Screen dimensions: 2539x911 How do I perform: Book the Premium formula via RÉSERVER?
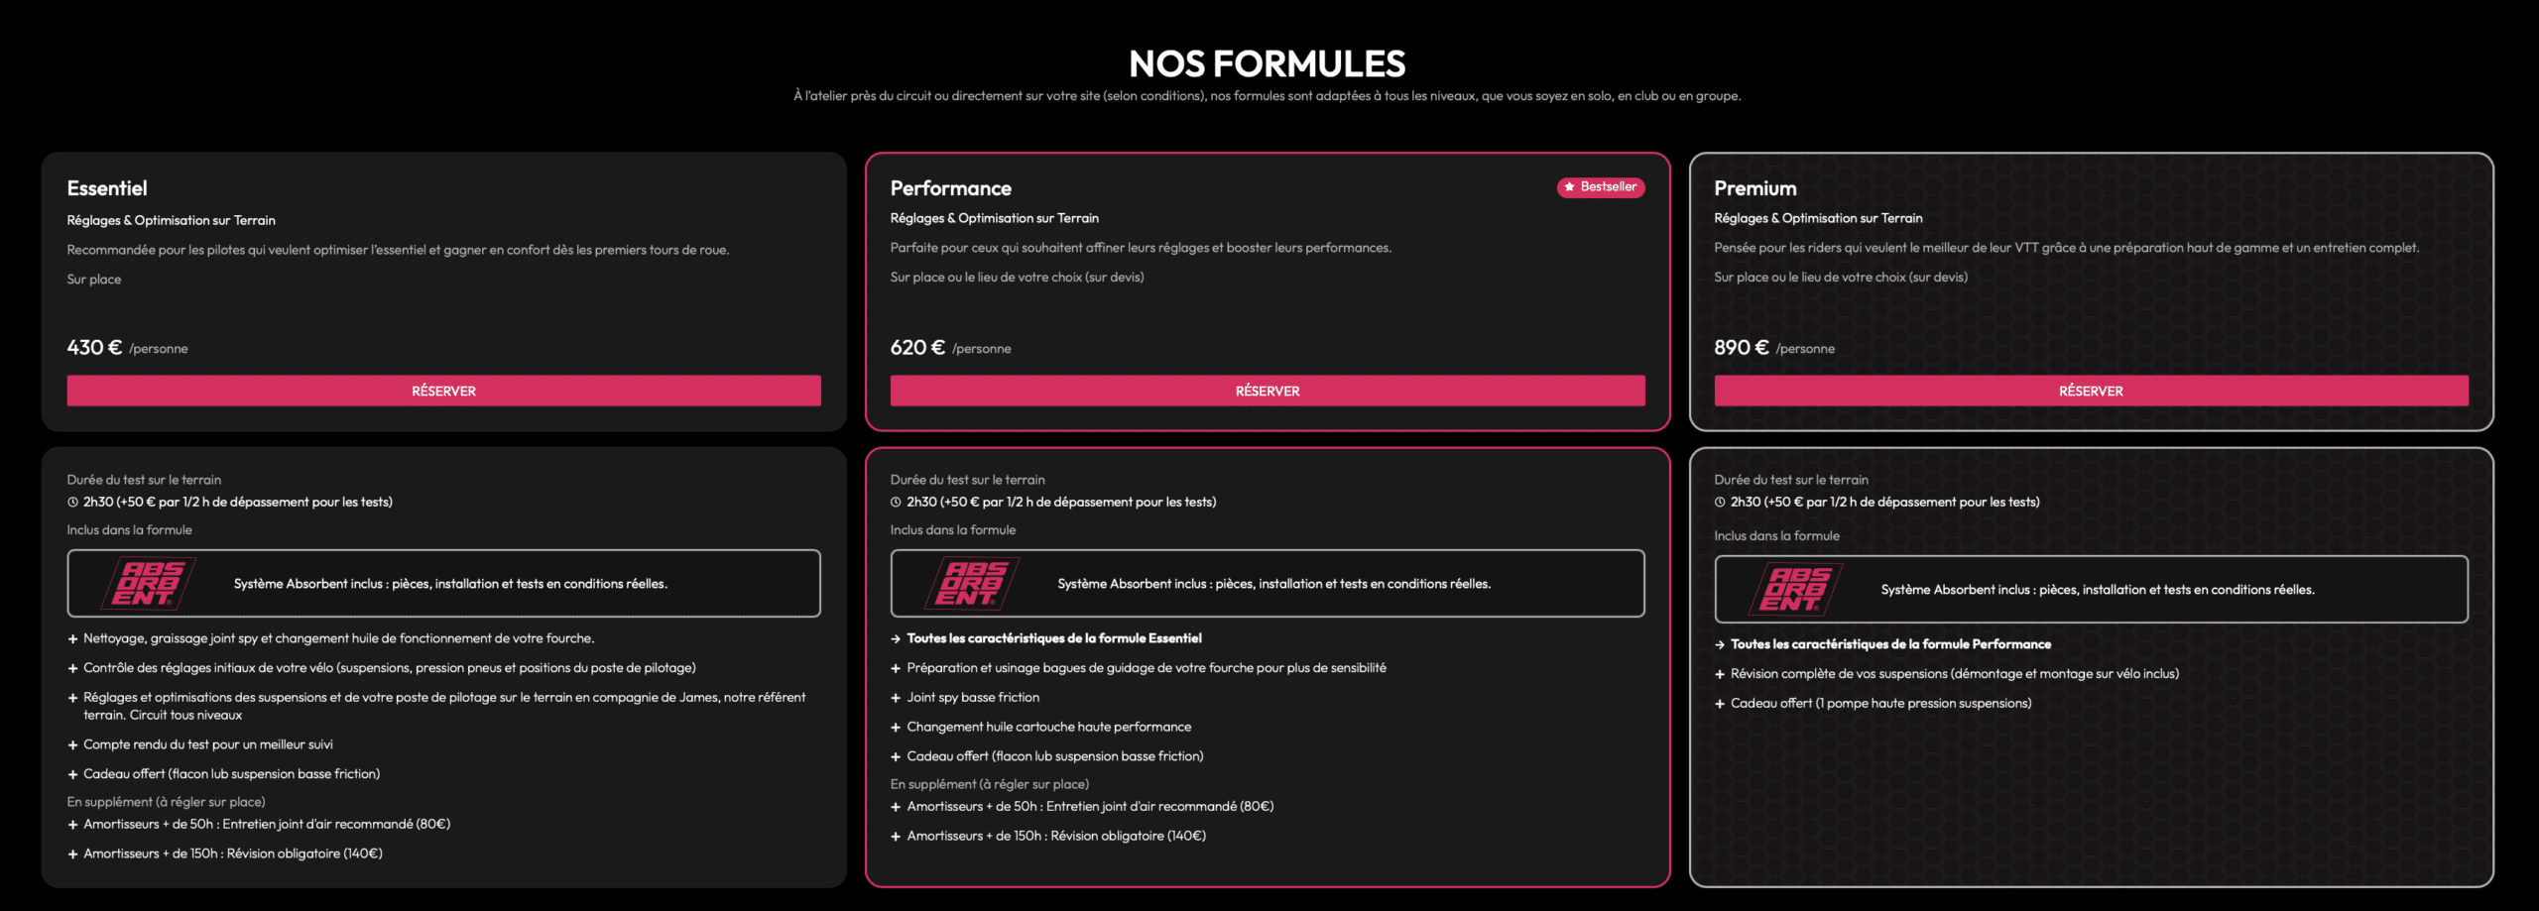[2091, 391]
